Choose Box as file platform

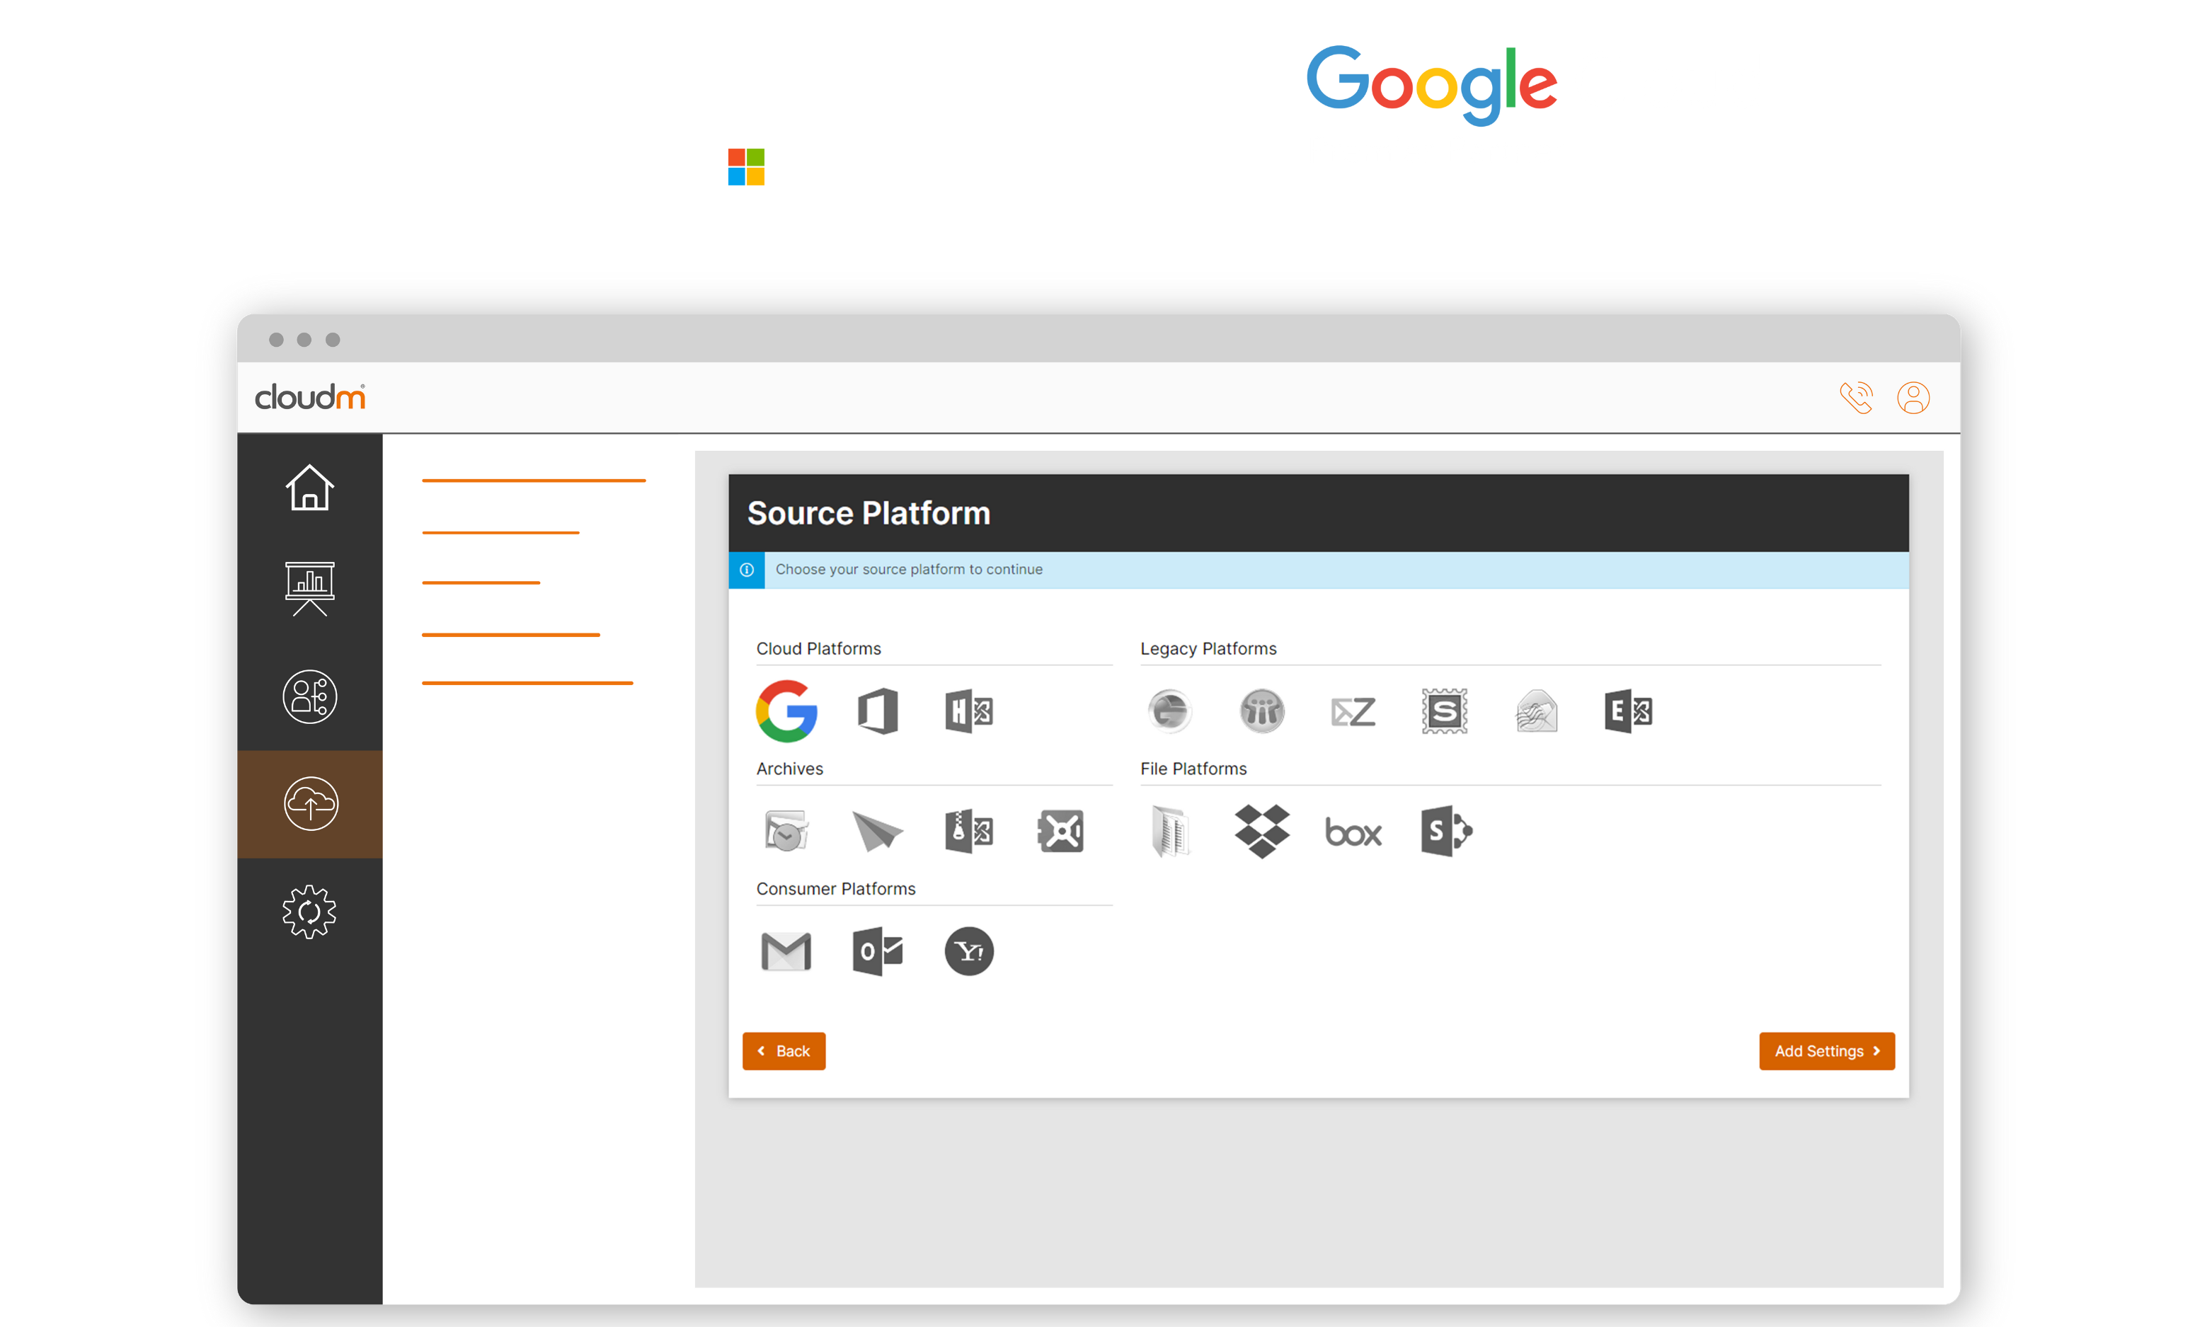point(1353,832)
